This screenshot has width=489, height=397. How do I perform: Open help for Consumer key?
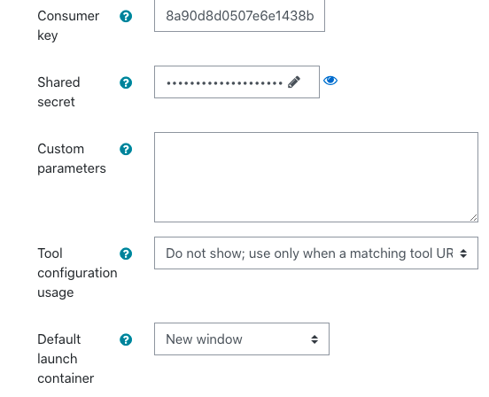[x=126, y=16]
